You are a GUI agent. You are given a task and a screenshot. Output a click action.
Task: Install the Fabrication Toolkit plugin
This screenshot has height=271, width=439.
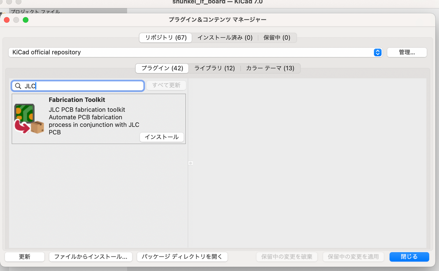[162, 137]
